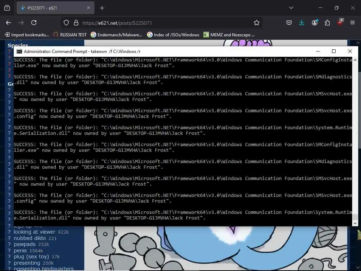The image size is (361, 271).
Task: Open the Firefox hamburger application menu
Action: (353, 23)
